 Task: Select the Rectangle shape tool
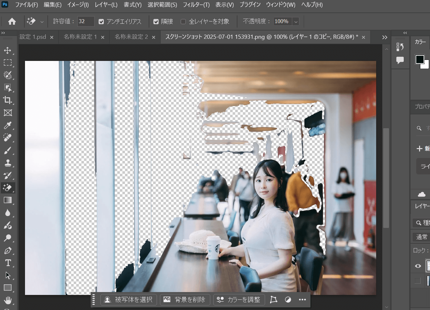click(8, 288)
